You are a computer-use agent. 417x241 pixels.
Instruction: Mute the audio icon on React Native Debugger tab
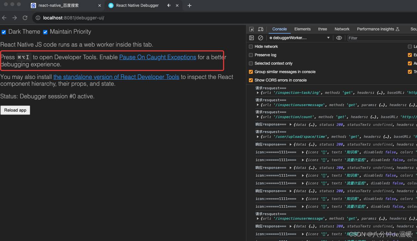pyautogui.click(x=169, y=5)
